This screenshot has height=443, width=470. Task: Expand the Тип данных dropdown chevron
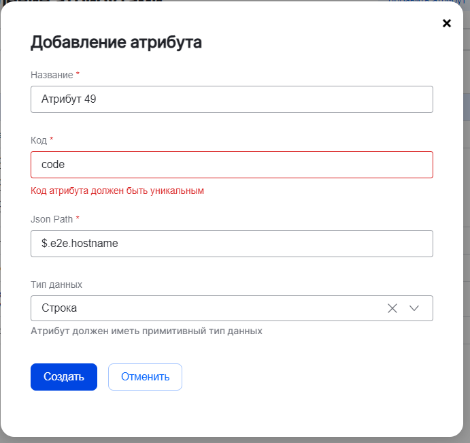pyautogui.click(x=414, y=308)
